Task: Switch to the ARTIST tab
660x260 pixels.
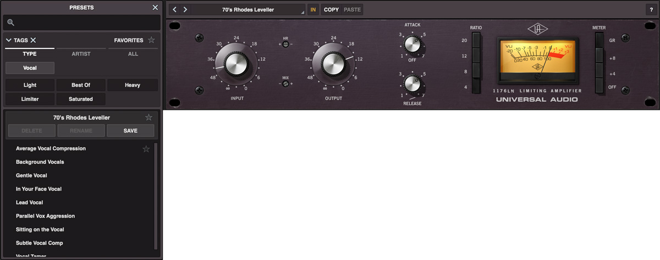Action: pyautogui.click(x=81, y=54)
